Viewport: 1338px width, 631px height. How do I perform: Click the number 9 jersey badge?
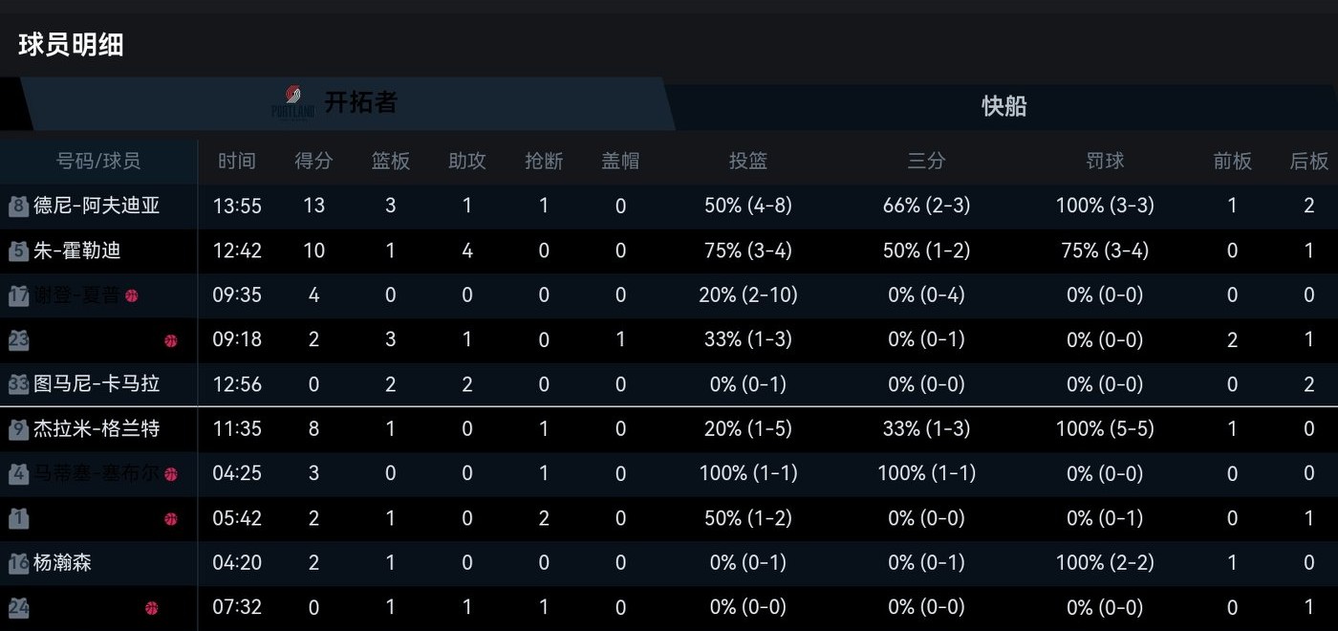[18, 429]
